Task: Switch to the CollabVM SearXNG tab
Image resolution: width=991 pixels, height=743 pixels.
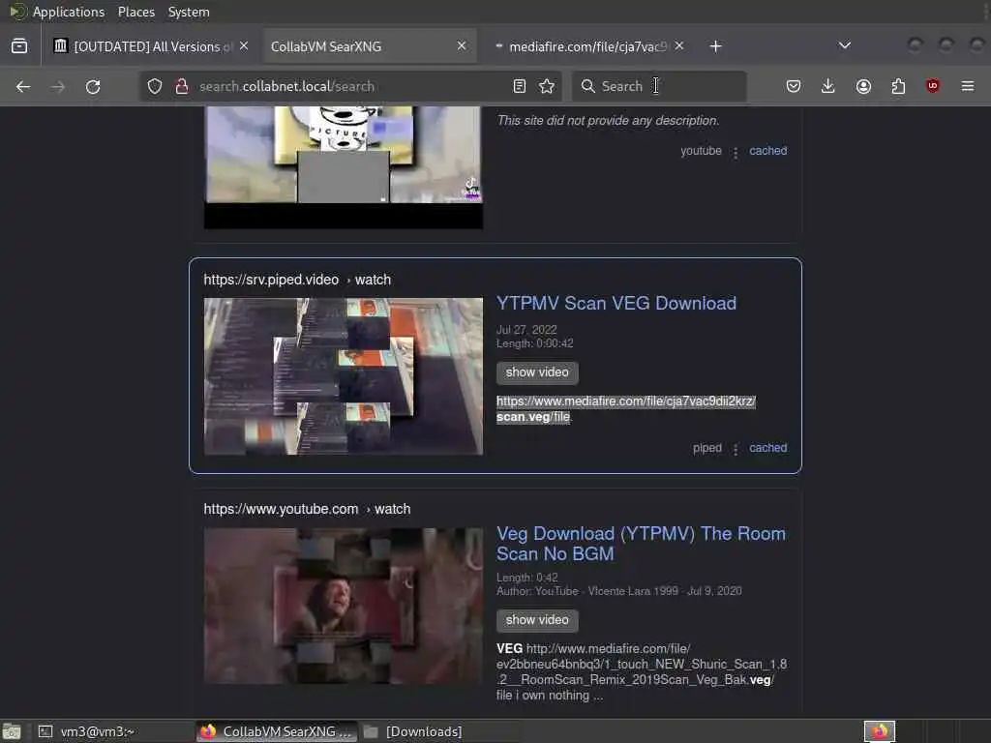Action: click(369, 46)
